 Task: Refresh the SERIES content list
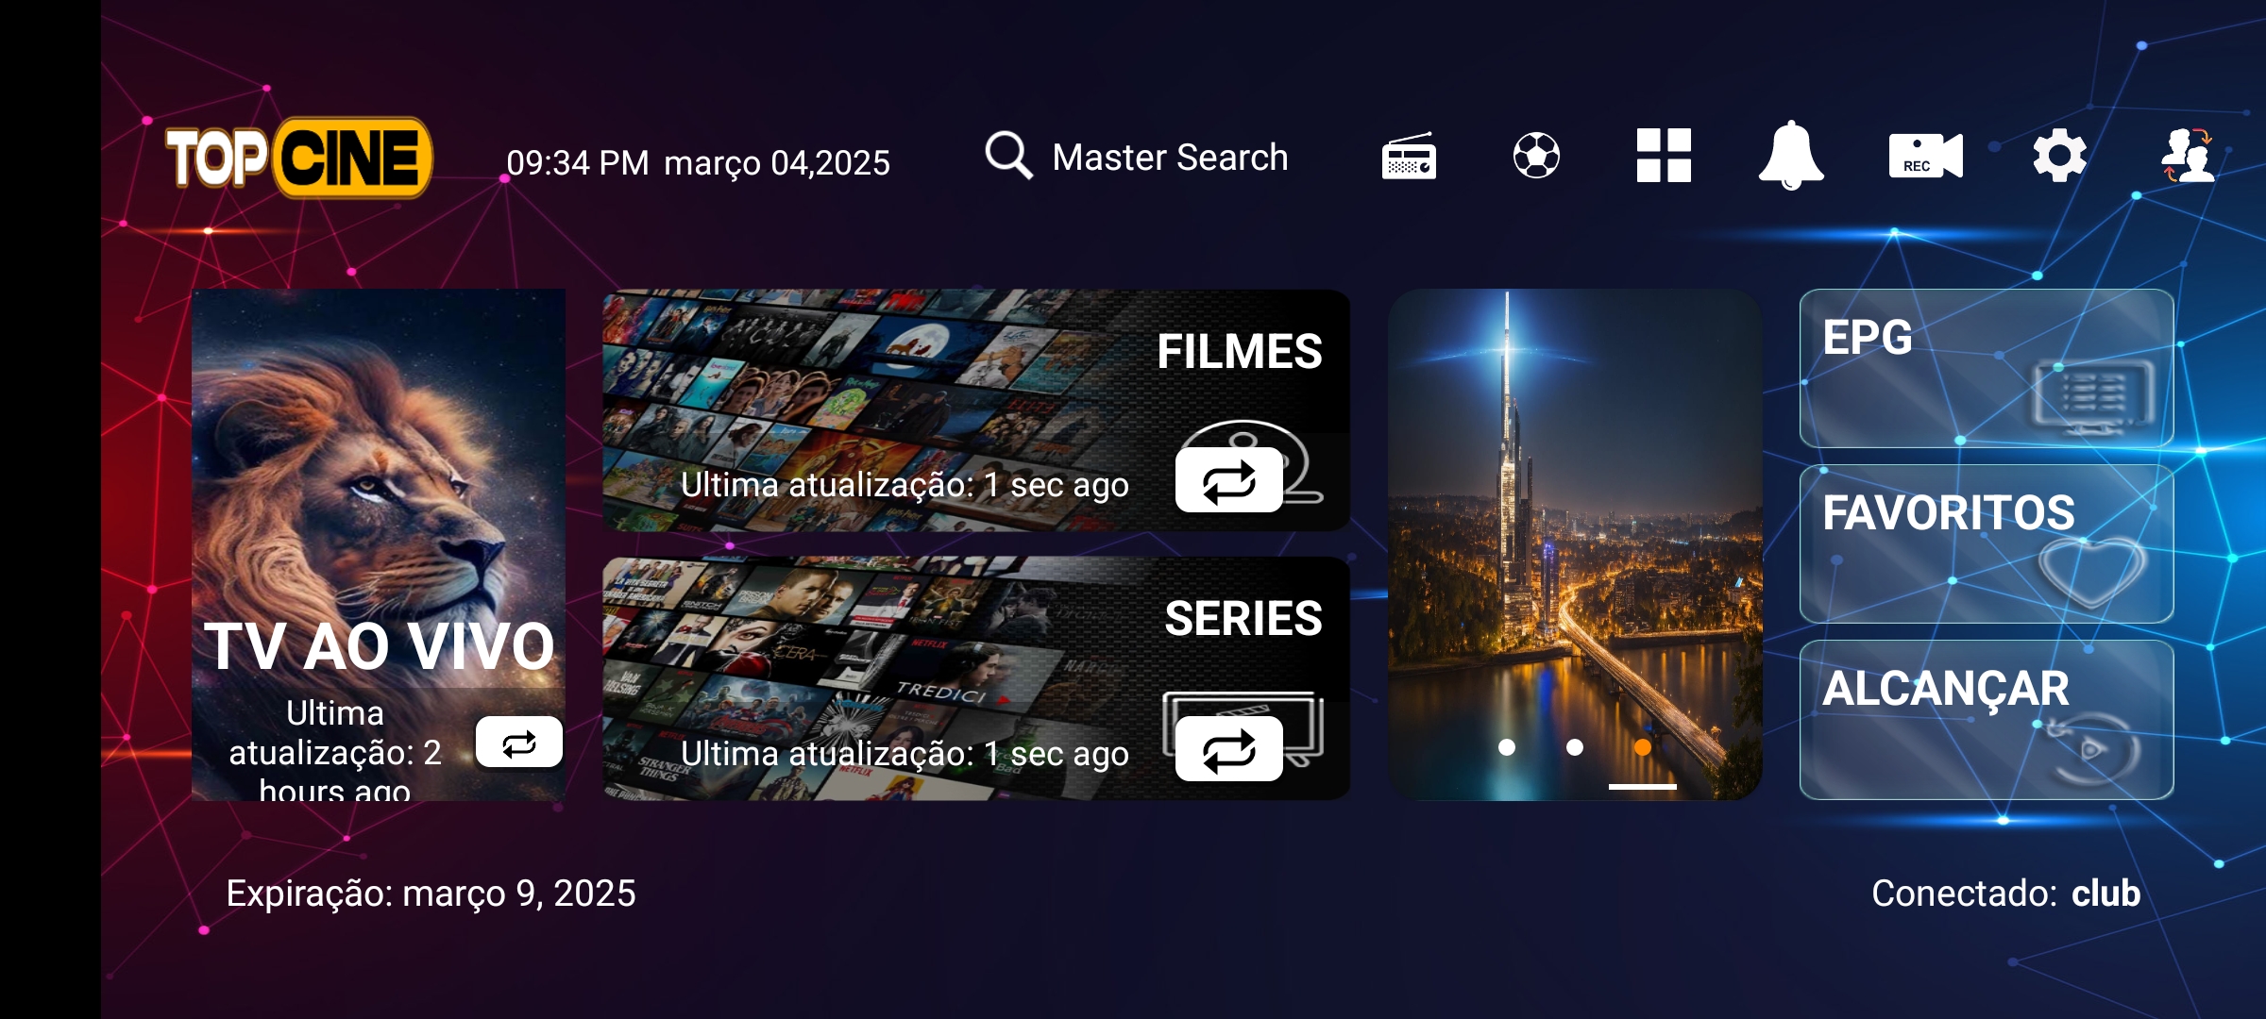[x=1228, y=749]
